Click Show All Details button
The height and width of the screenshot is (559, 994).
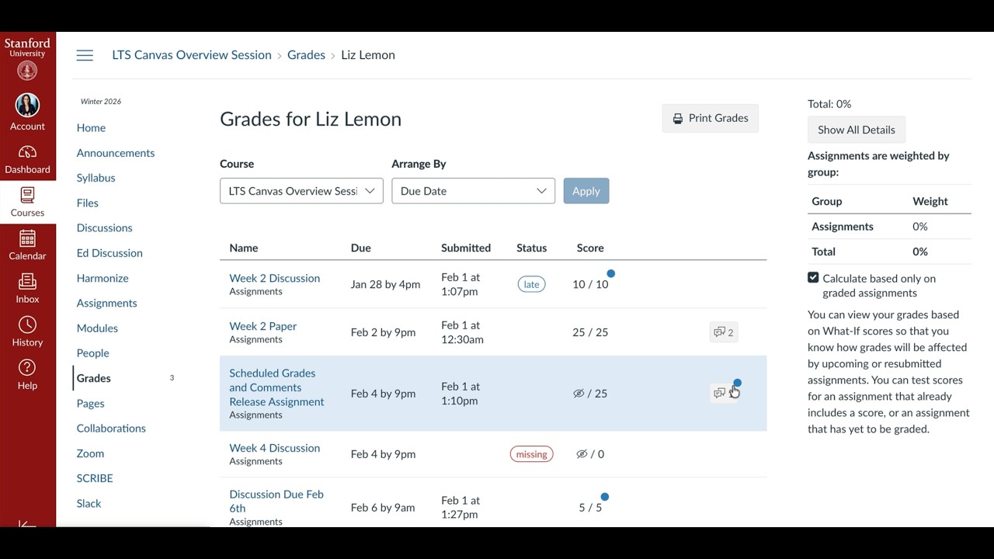pyautogui.click(x=857, y=130)
